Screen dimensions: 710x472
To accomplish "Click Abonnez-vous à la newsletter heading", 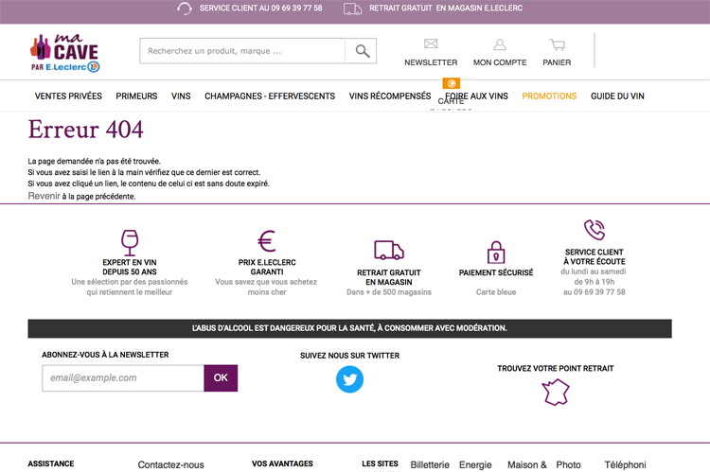I will click(x=105, y=355).
